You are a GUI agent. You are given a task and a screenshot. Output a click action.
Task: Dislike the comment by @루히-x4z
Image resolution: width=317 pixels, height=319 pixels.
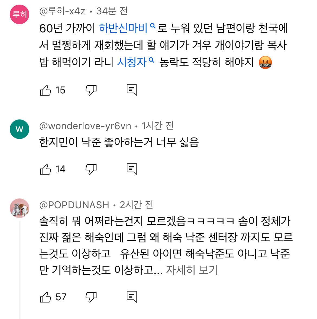(91, 90)
